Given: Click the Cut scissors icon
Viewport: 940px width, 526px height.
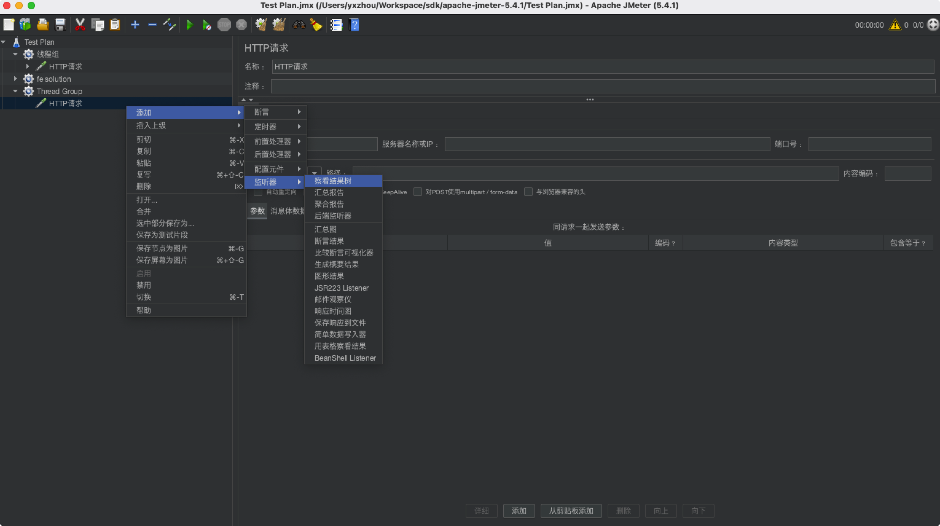Looking at the screenshot, I should point(80,25).
